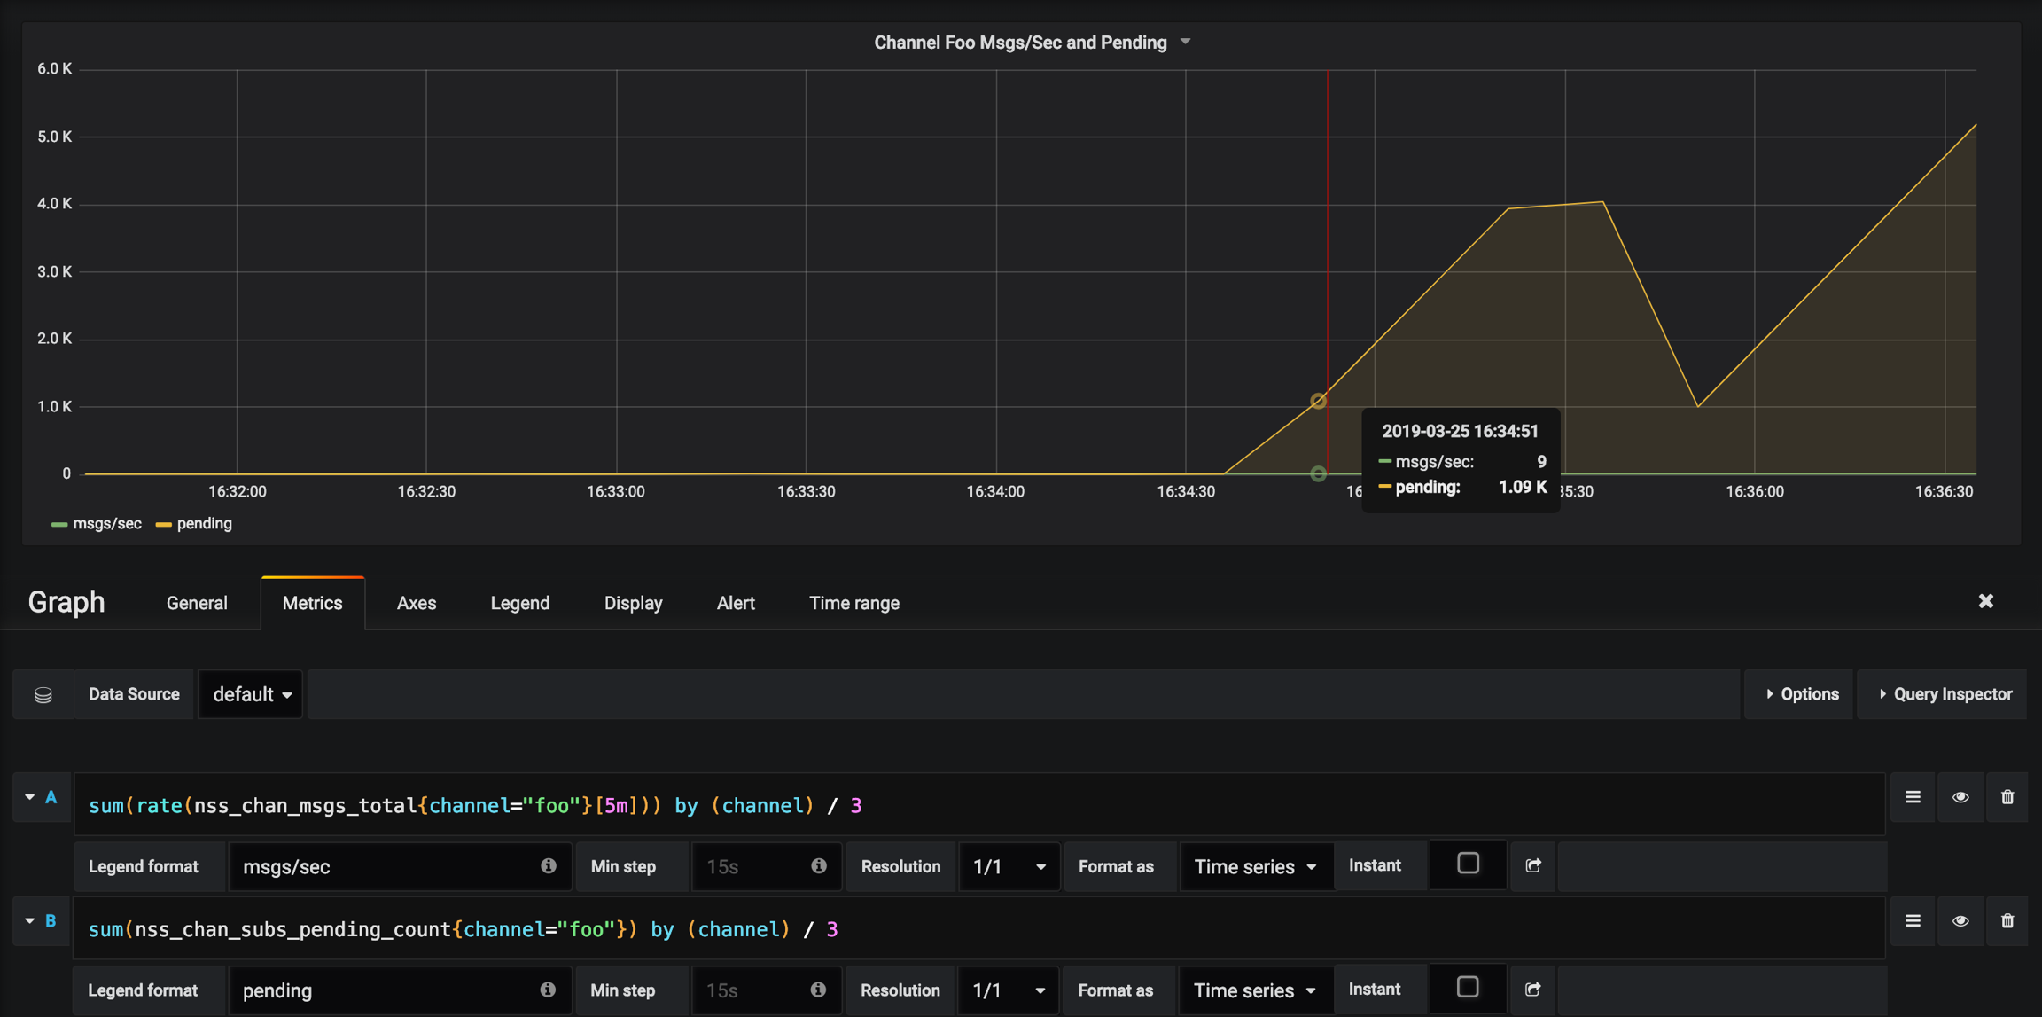
Task: Enable the Instant checkbox for query A
Action: tap(1468, 864)
